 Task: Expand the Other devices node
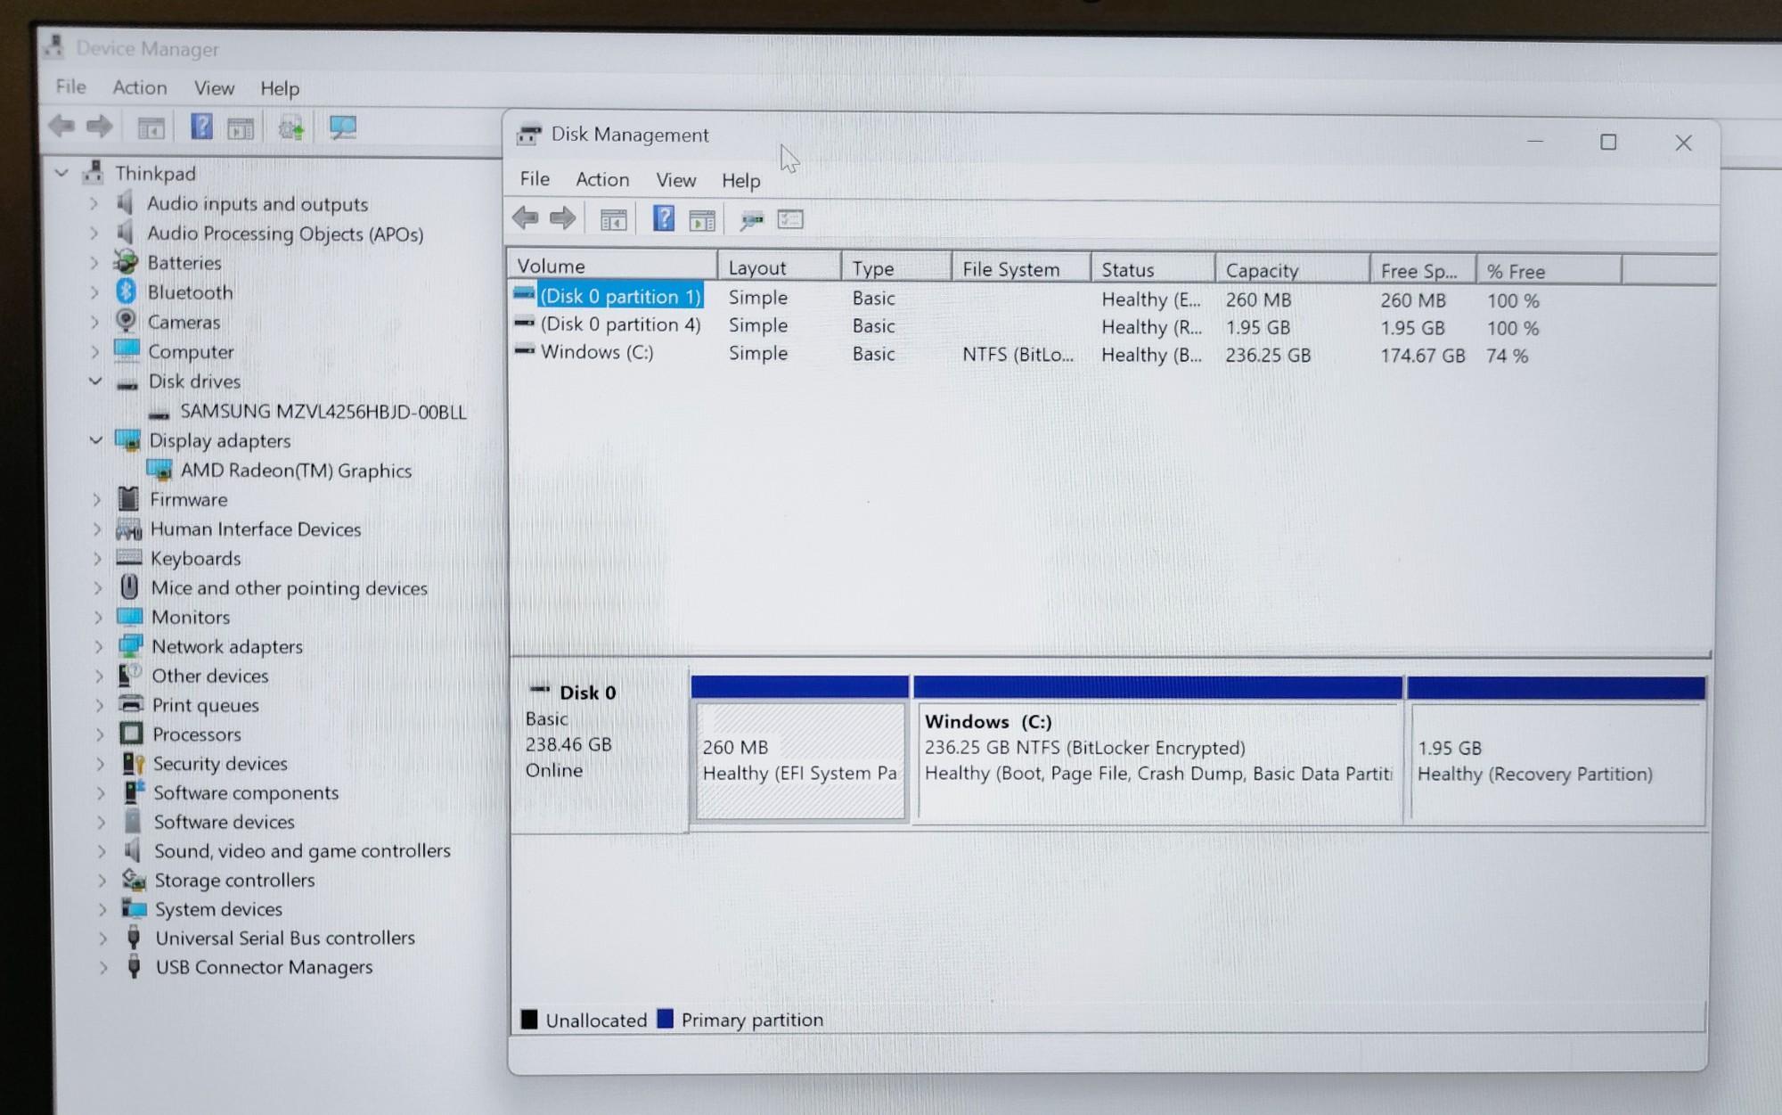coord(99,676)
